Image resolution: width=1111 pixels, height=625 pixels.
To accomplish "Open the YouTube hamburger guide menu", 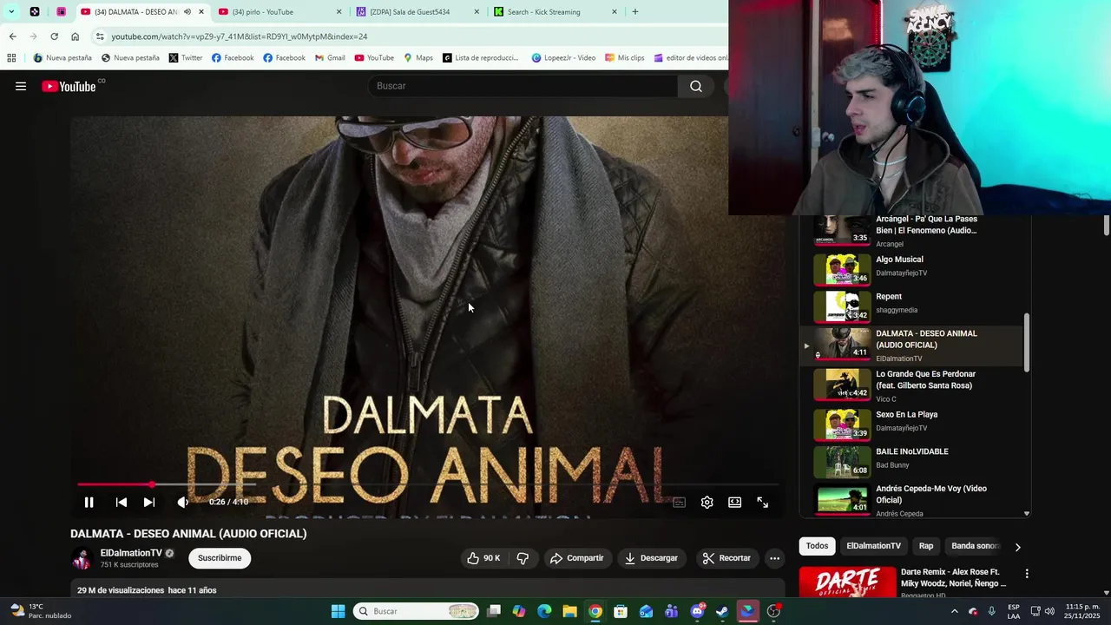I will point(21,86).
